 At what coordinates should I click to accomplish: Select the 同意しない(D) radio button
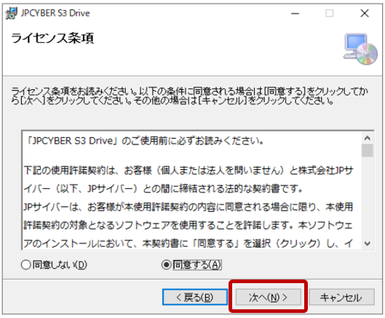pos(25,265)
